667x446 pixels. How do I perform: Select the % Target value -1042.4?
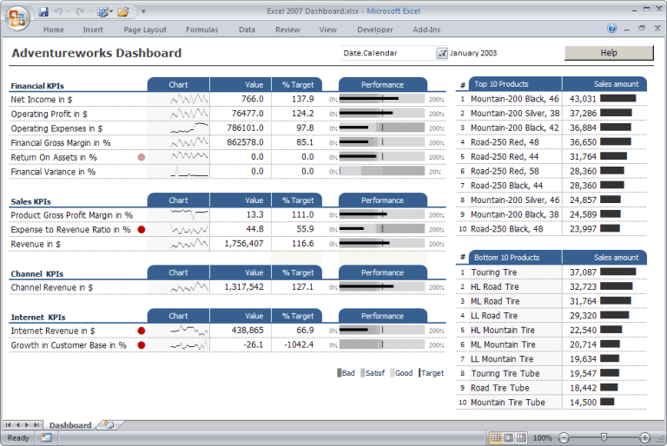[300, 344]
